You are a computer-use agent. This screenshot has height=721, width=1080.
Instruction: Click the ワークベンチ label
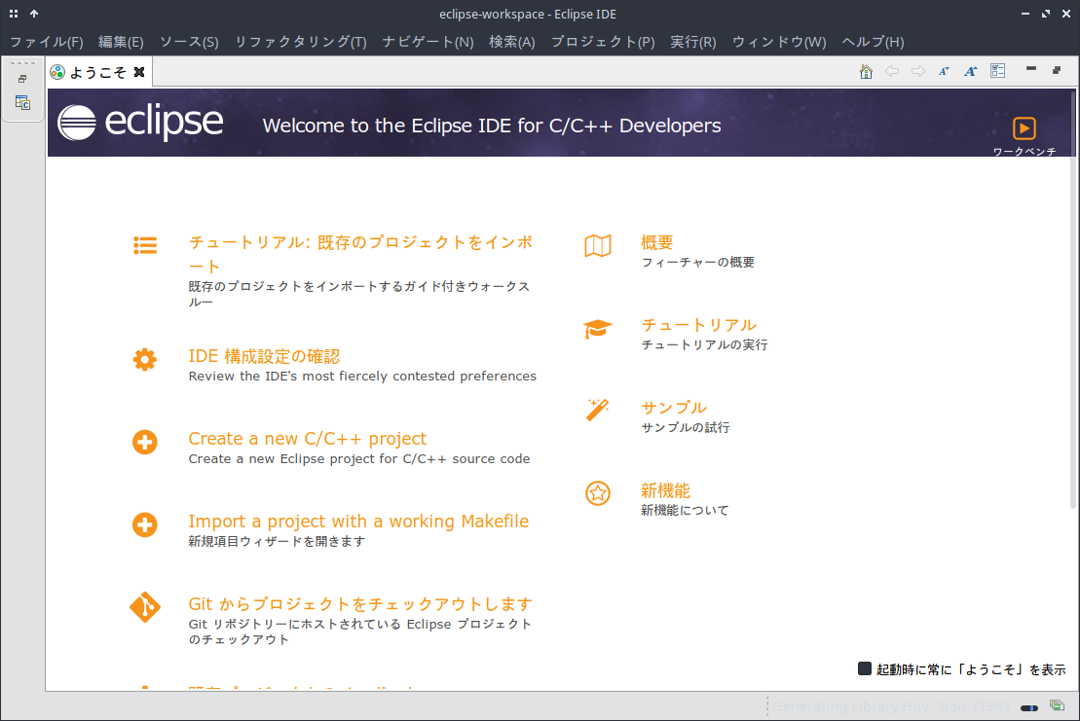[1024, 152]
